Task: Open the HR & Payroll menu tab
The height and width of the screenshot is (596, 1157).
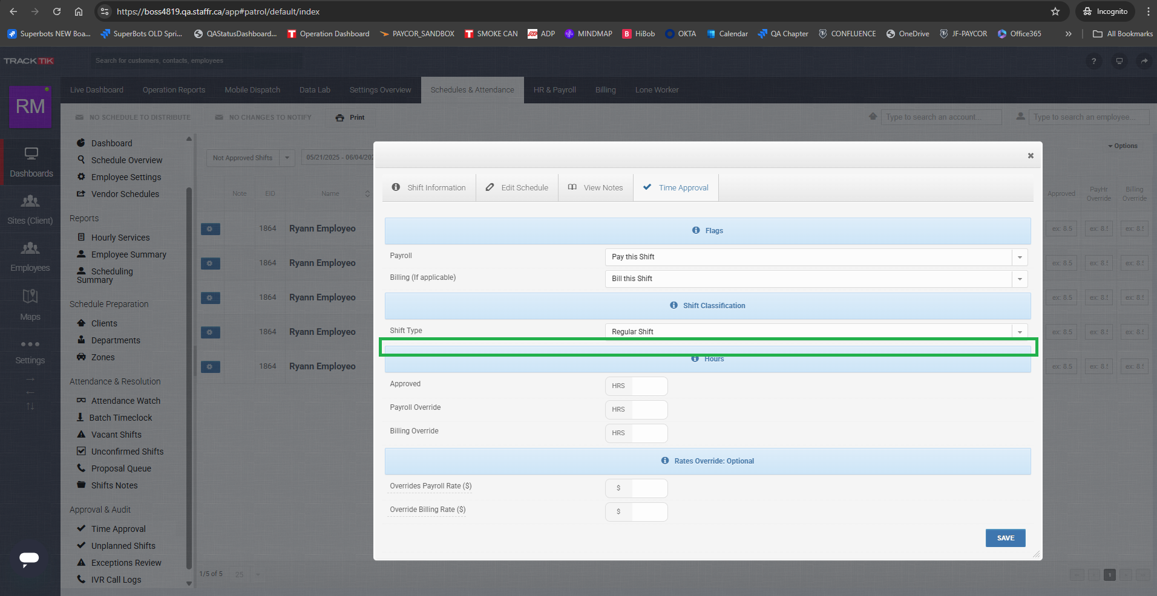Action: [x=555, y=90]
